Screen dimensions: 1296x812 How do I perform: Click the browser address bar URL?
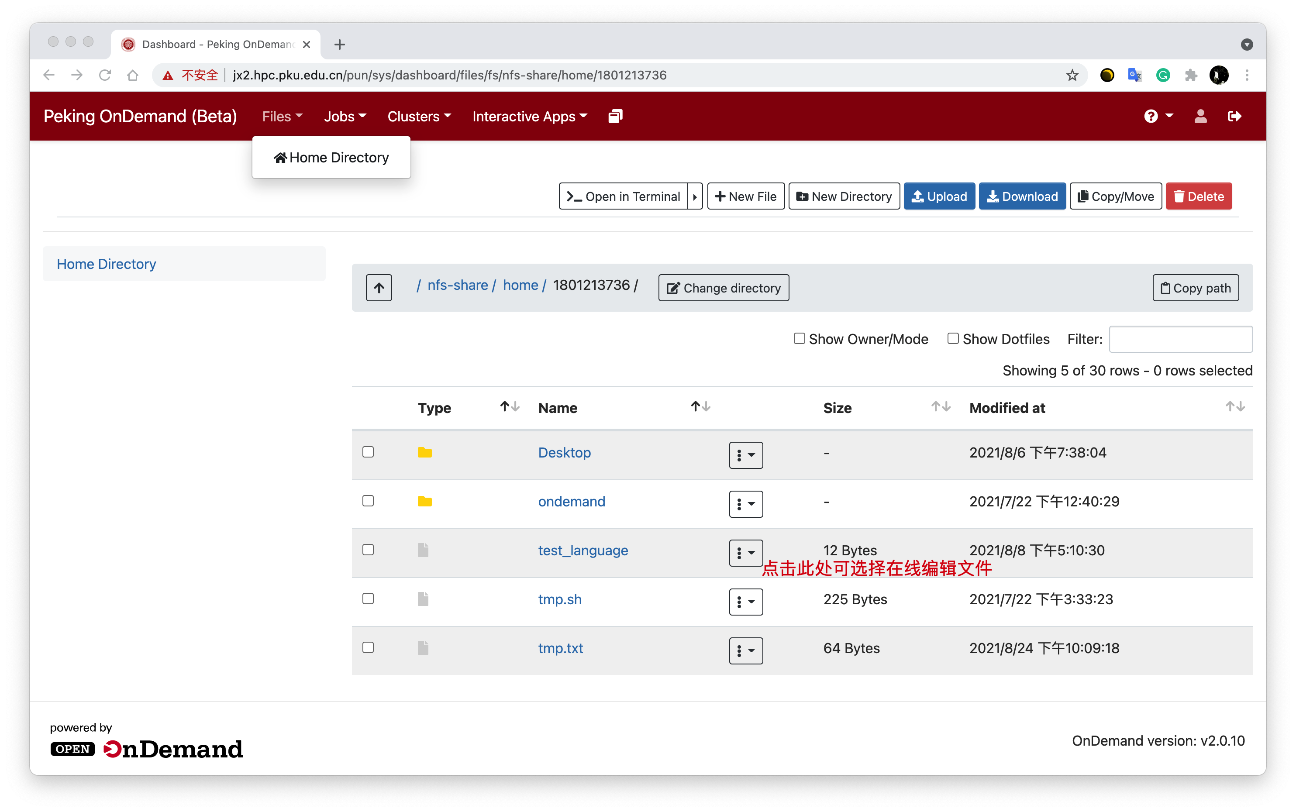[449, 75]
